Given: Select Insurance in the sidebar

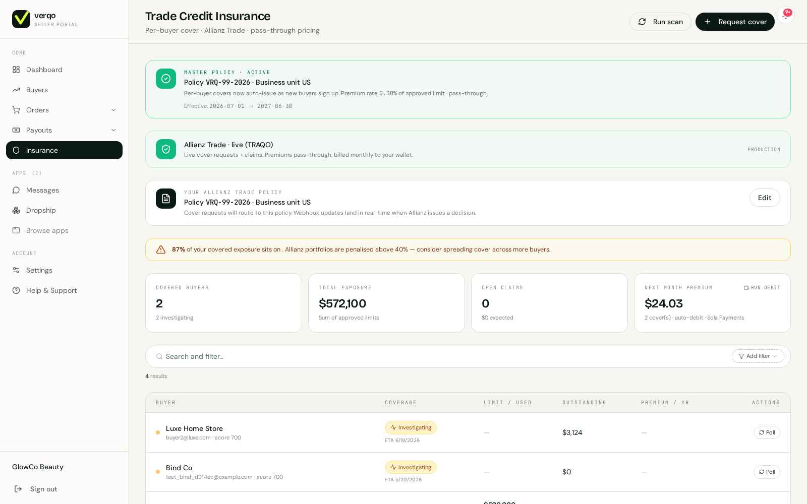Looking at the screenshot, I should pyautogui.click(x=64, y=150).
